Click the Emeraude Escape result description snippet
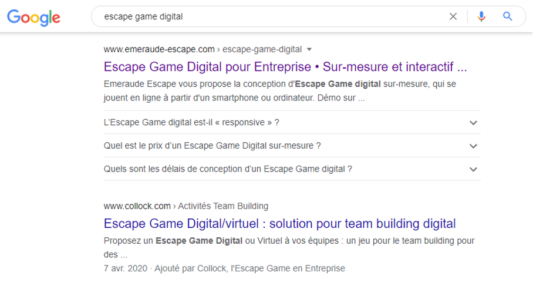 [x=279, y=91]
